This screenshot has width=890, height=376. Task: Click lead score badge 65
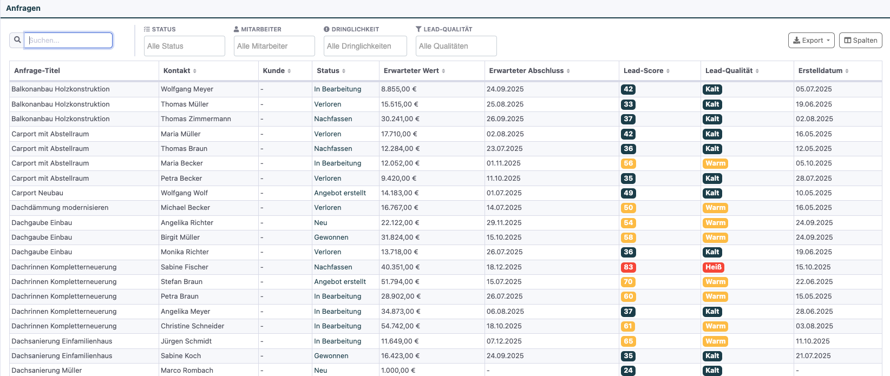click(628, 341)
